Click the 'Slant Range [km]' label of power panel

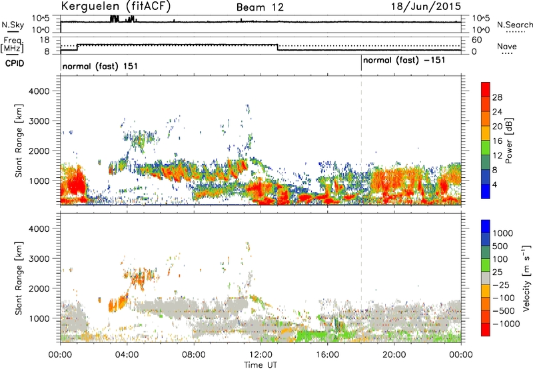coord(18,141)
